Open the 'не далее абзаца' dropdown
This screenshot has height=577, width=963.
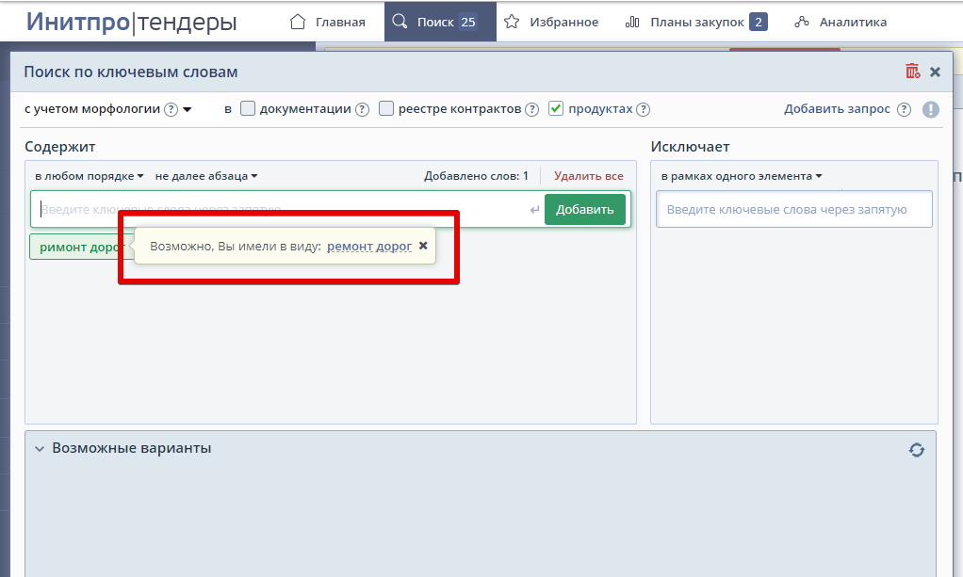[x=206, y=176]
